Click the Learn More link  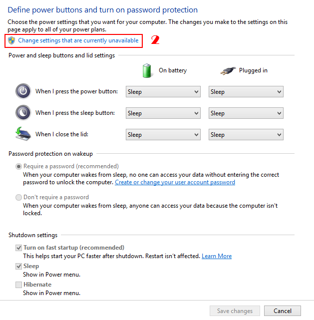pos(217,256)
